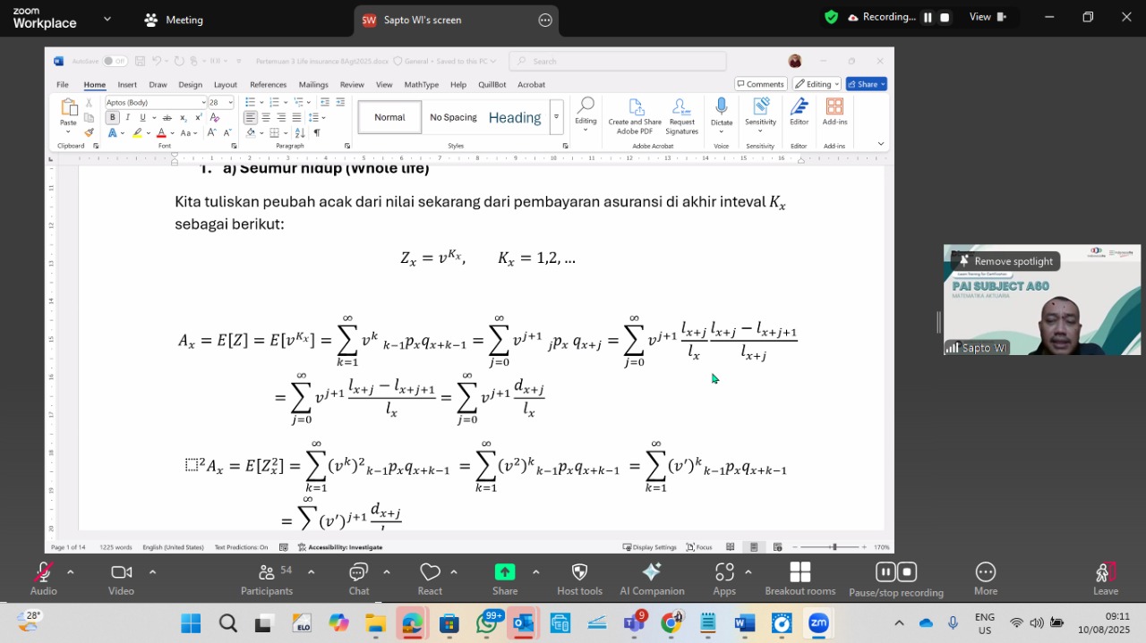The image size is (1146, 643).
Task: Click the blue Share button in Word
Action: pyautogui.click(x=867, y=84)
